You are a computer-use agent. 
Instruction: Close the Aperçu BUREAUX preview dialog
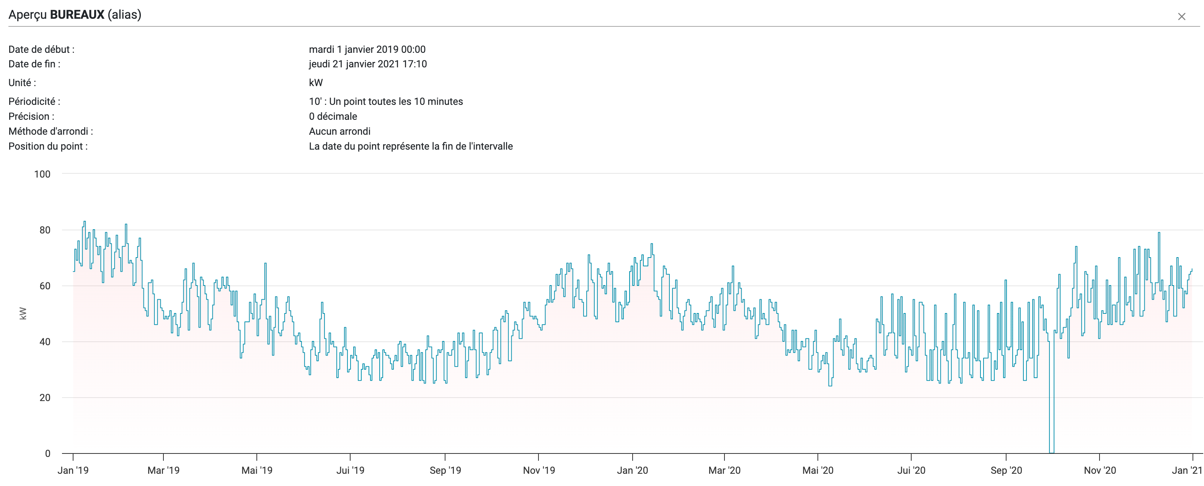(x=1181, y=17)
